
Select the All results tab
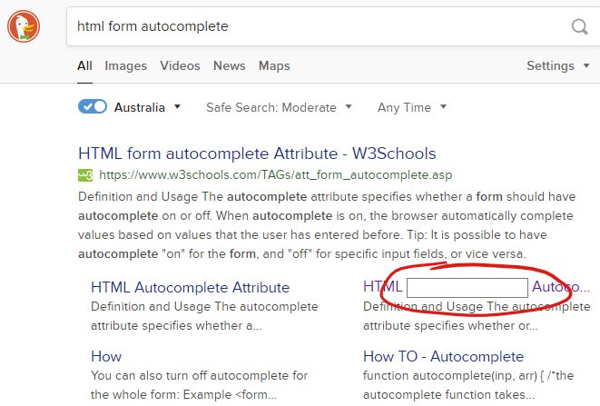84,65
